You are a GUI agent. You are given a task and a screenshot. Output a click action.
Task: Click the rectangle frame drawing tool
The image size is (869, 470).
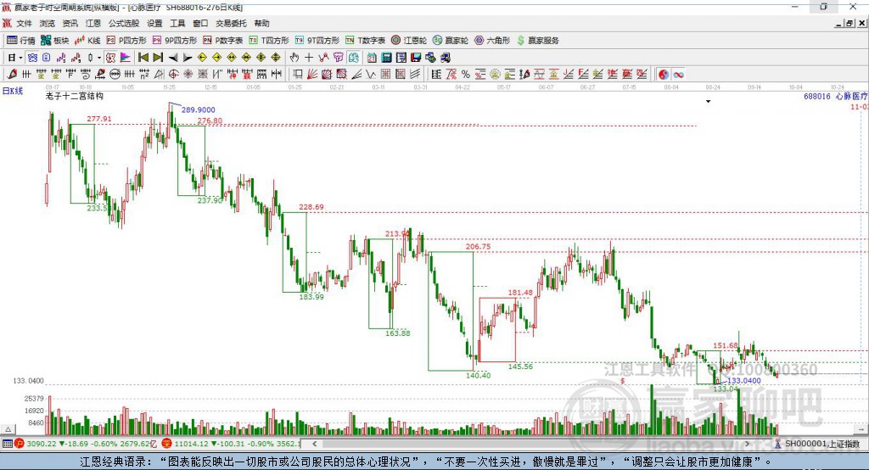click(298, 75)
